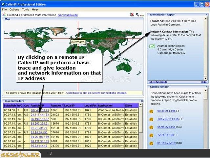
Task: Trace remote IP 75.92.144.46
Action: coord(39,146)
